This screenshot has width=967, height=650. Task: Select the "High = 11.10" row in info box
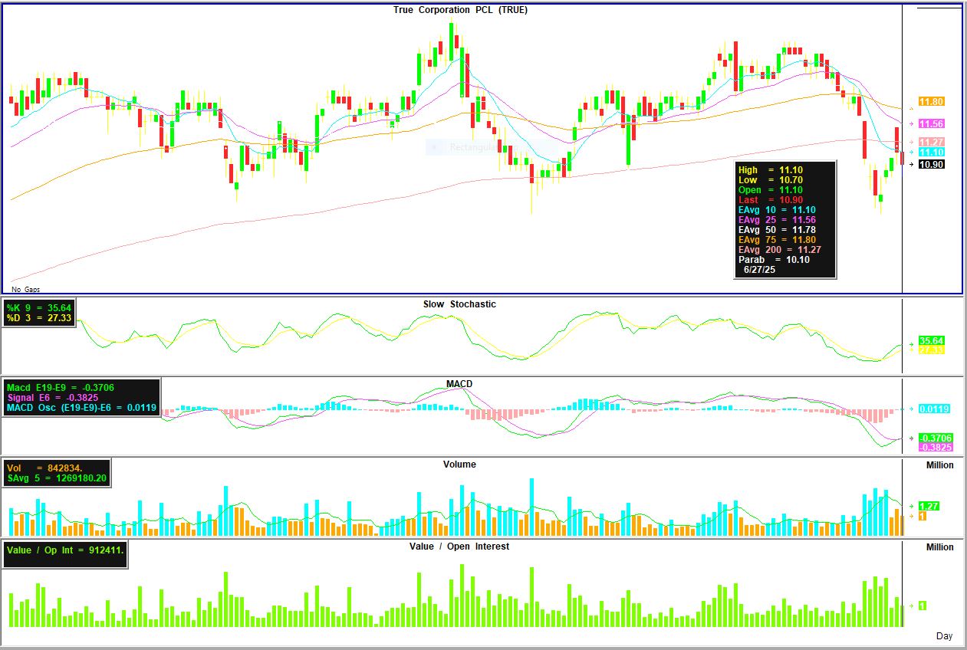click(771, 170)
